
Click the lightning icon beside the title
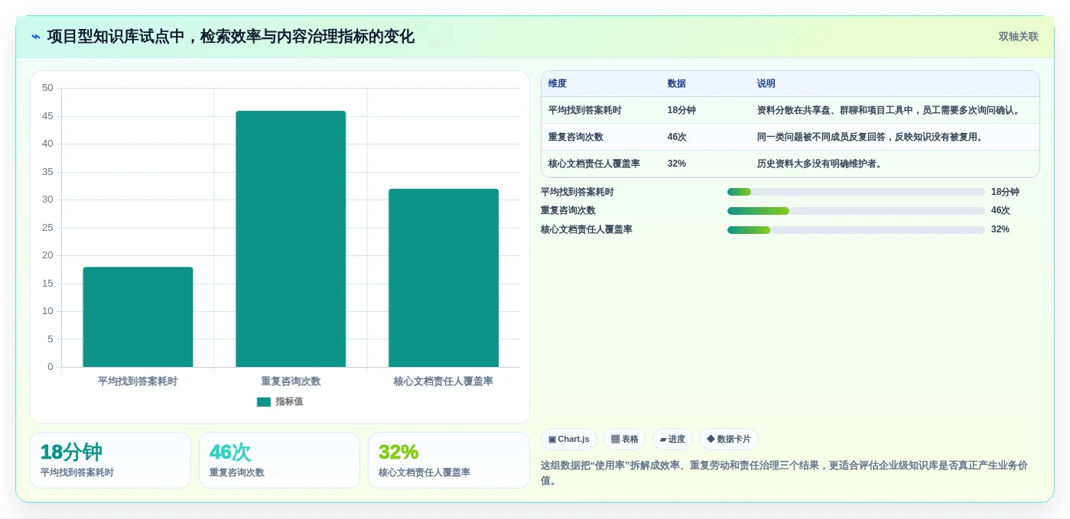36,37
